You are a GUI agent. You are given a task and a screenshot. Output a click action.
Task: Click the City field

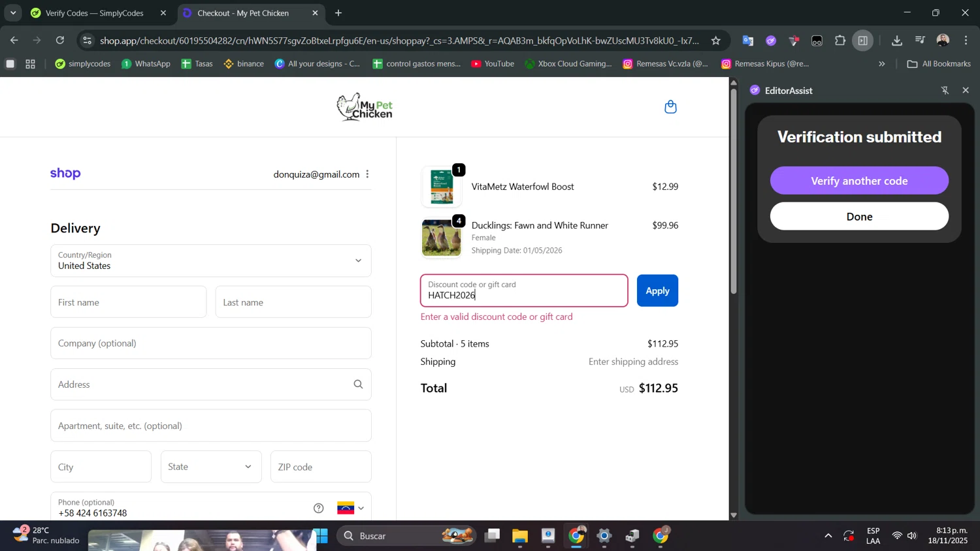pos(101,467)
